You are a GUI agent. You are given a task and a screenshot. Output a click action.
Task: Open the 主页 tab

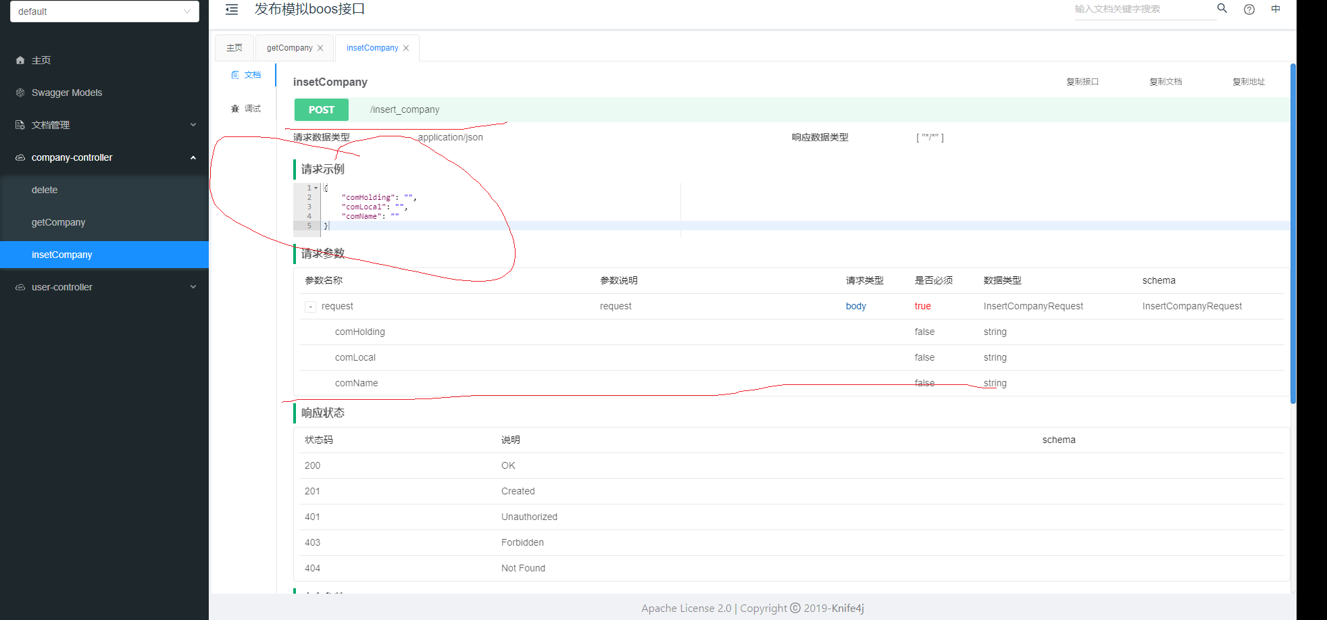point(234,48)
